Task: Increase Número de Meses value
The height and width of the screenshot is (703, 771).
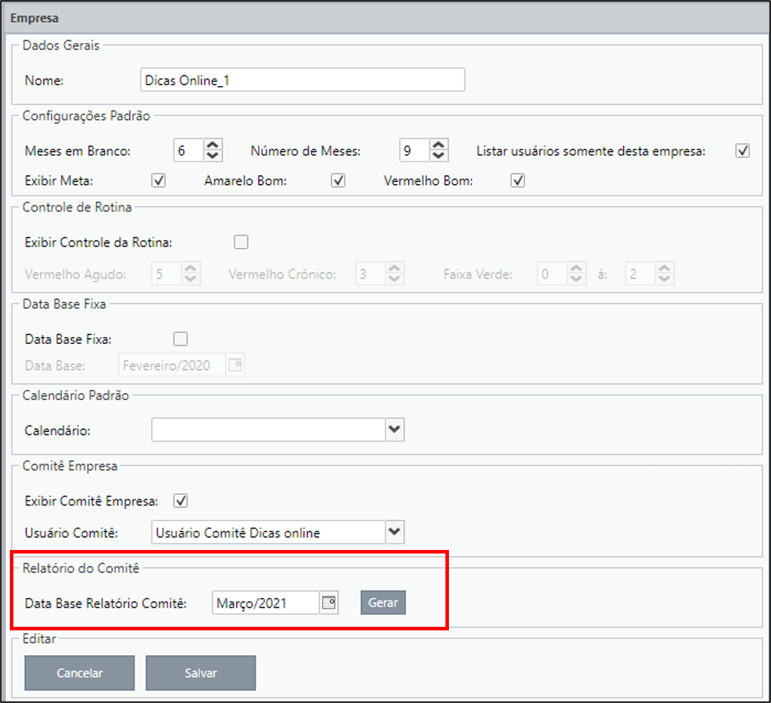Action: pyautogui.click(x=438, y=145)
